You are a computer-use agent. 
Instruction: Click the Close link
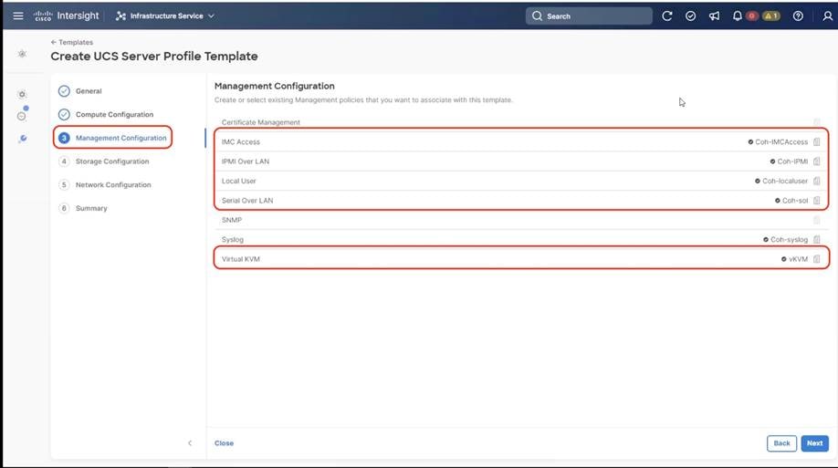224,442
